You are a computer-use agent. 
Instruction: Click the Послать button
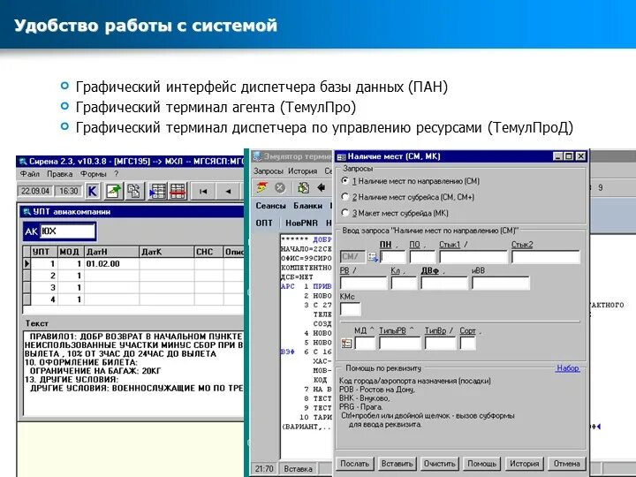pyautogui.click(x=354, y=464)
